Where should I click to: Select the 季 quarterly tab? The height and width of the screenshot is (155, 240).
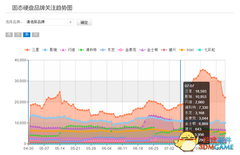click(27, 35)
